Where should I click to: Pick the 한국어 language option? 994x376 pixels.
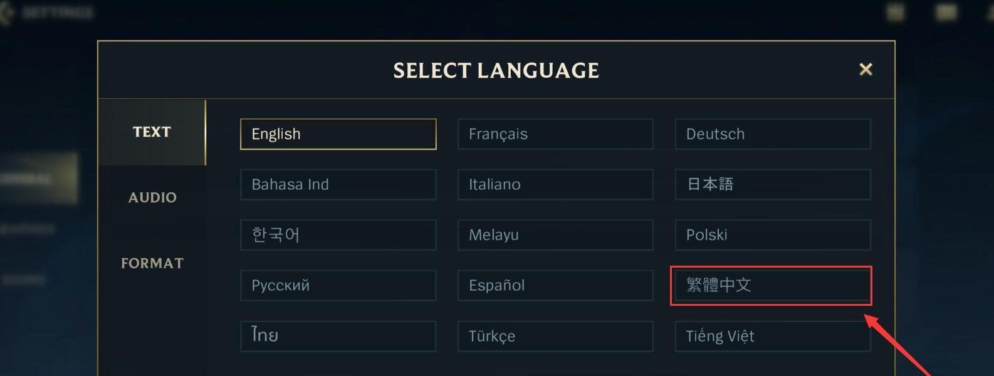(x=338, y=235)
